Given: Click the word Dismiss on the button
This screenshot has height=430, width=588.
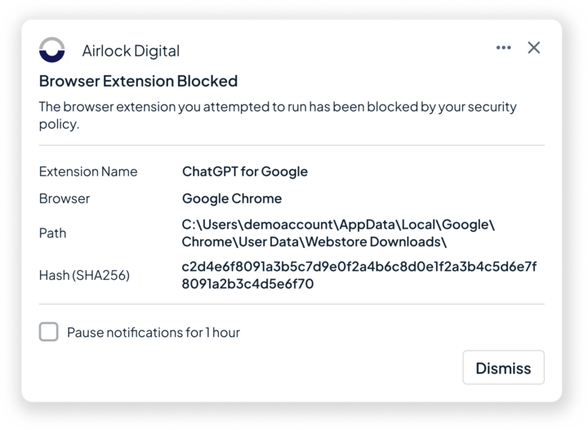Looking at the screenshot, I should (503, 368).
